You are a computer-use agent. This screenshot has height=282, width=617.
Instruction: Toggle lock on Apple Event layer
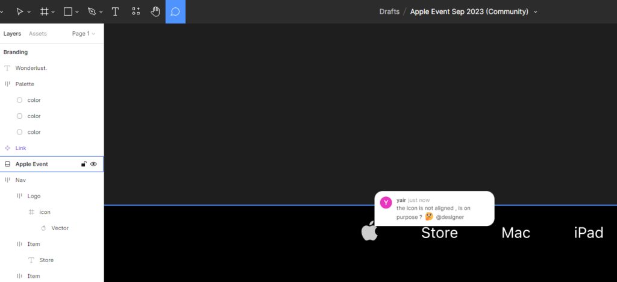pos(84,164)
